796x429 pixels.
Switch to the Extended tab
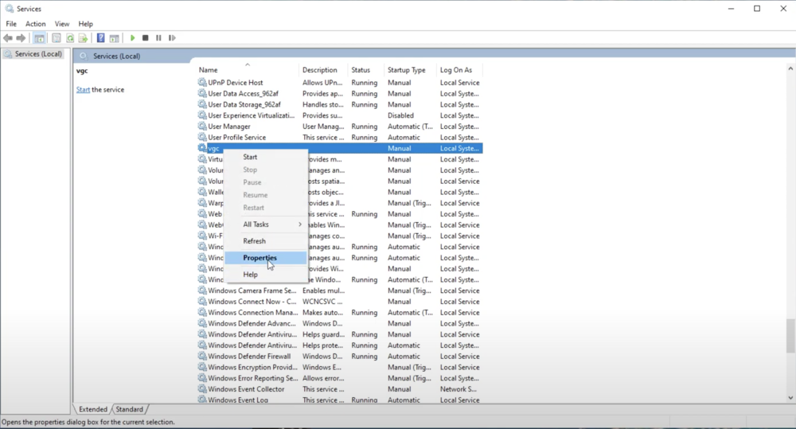point(93,409)
